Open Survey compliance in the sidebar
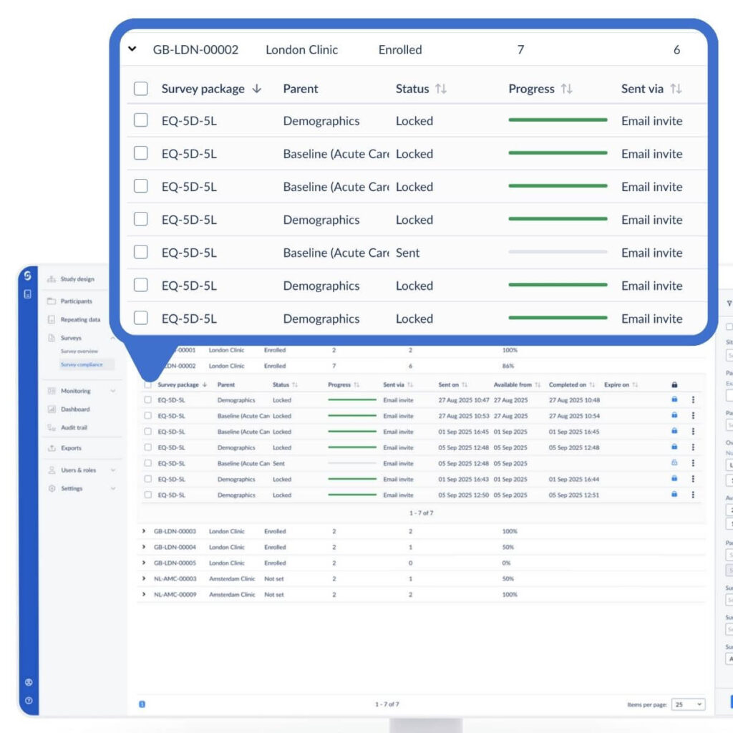This screenshot has height=733, width=733. click(82, 364)
